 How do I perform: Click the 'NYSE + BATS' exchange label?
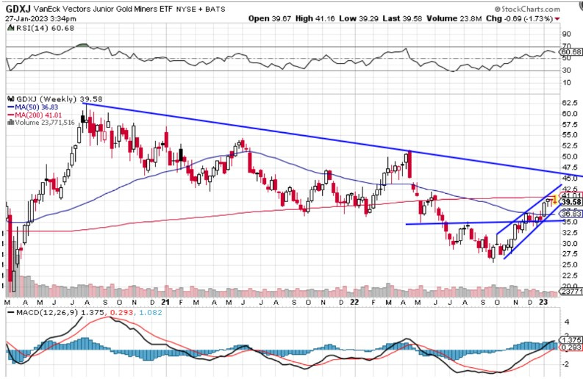pyautogui.click(x=201, y=10)
